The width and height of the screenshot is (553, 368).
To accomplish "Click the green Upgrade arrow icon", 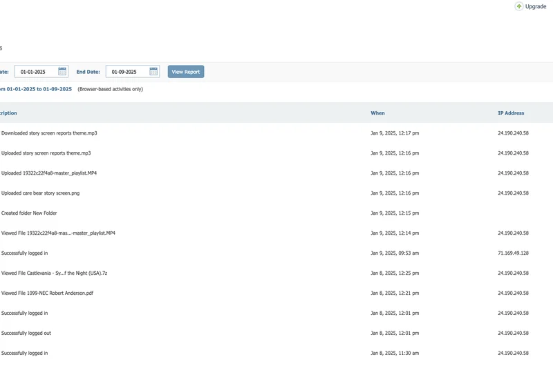I will pyautogui.click(x=518, y=6).
